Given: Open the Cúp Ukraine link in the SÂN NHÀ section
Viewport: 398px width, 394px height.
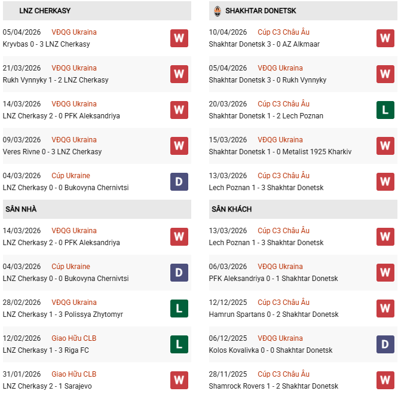Looking at the screenshot, I should click(x=71, y=267).
